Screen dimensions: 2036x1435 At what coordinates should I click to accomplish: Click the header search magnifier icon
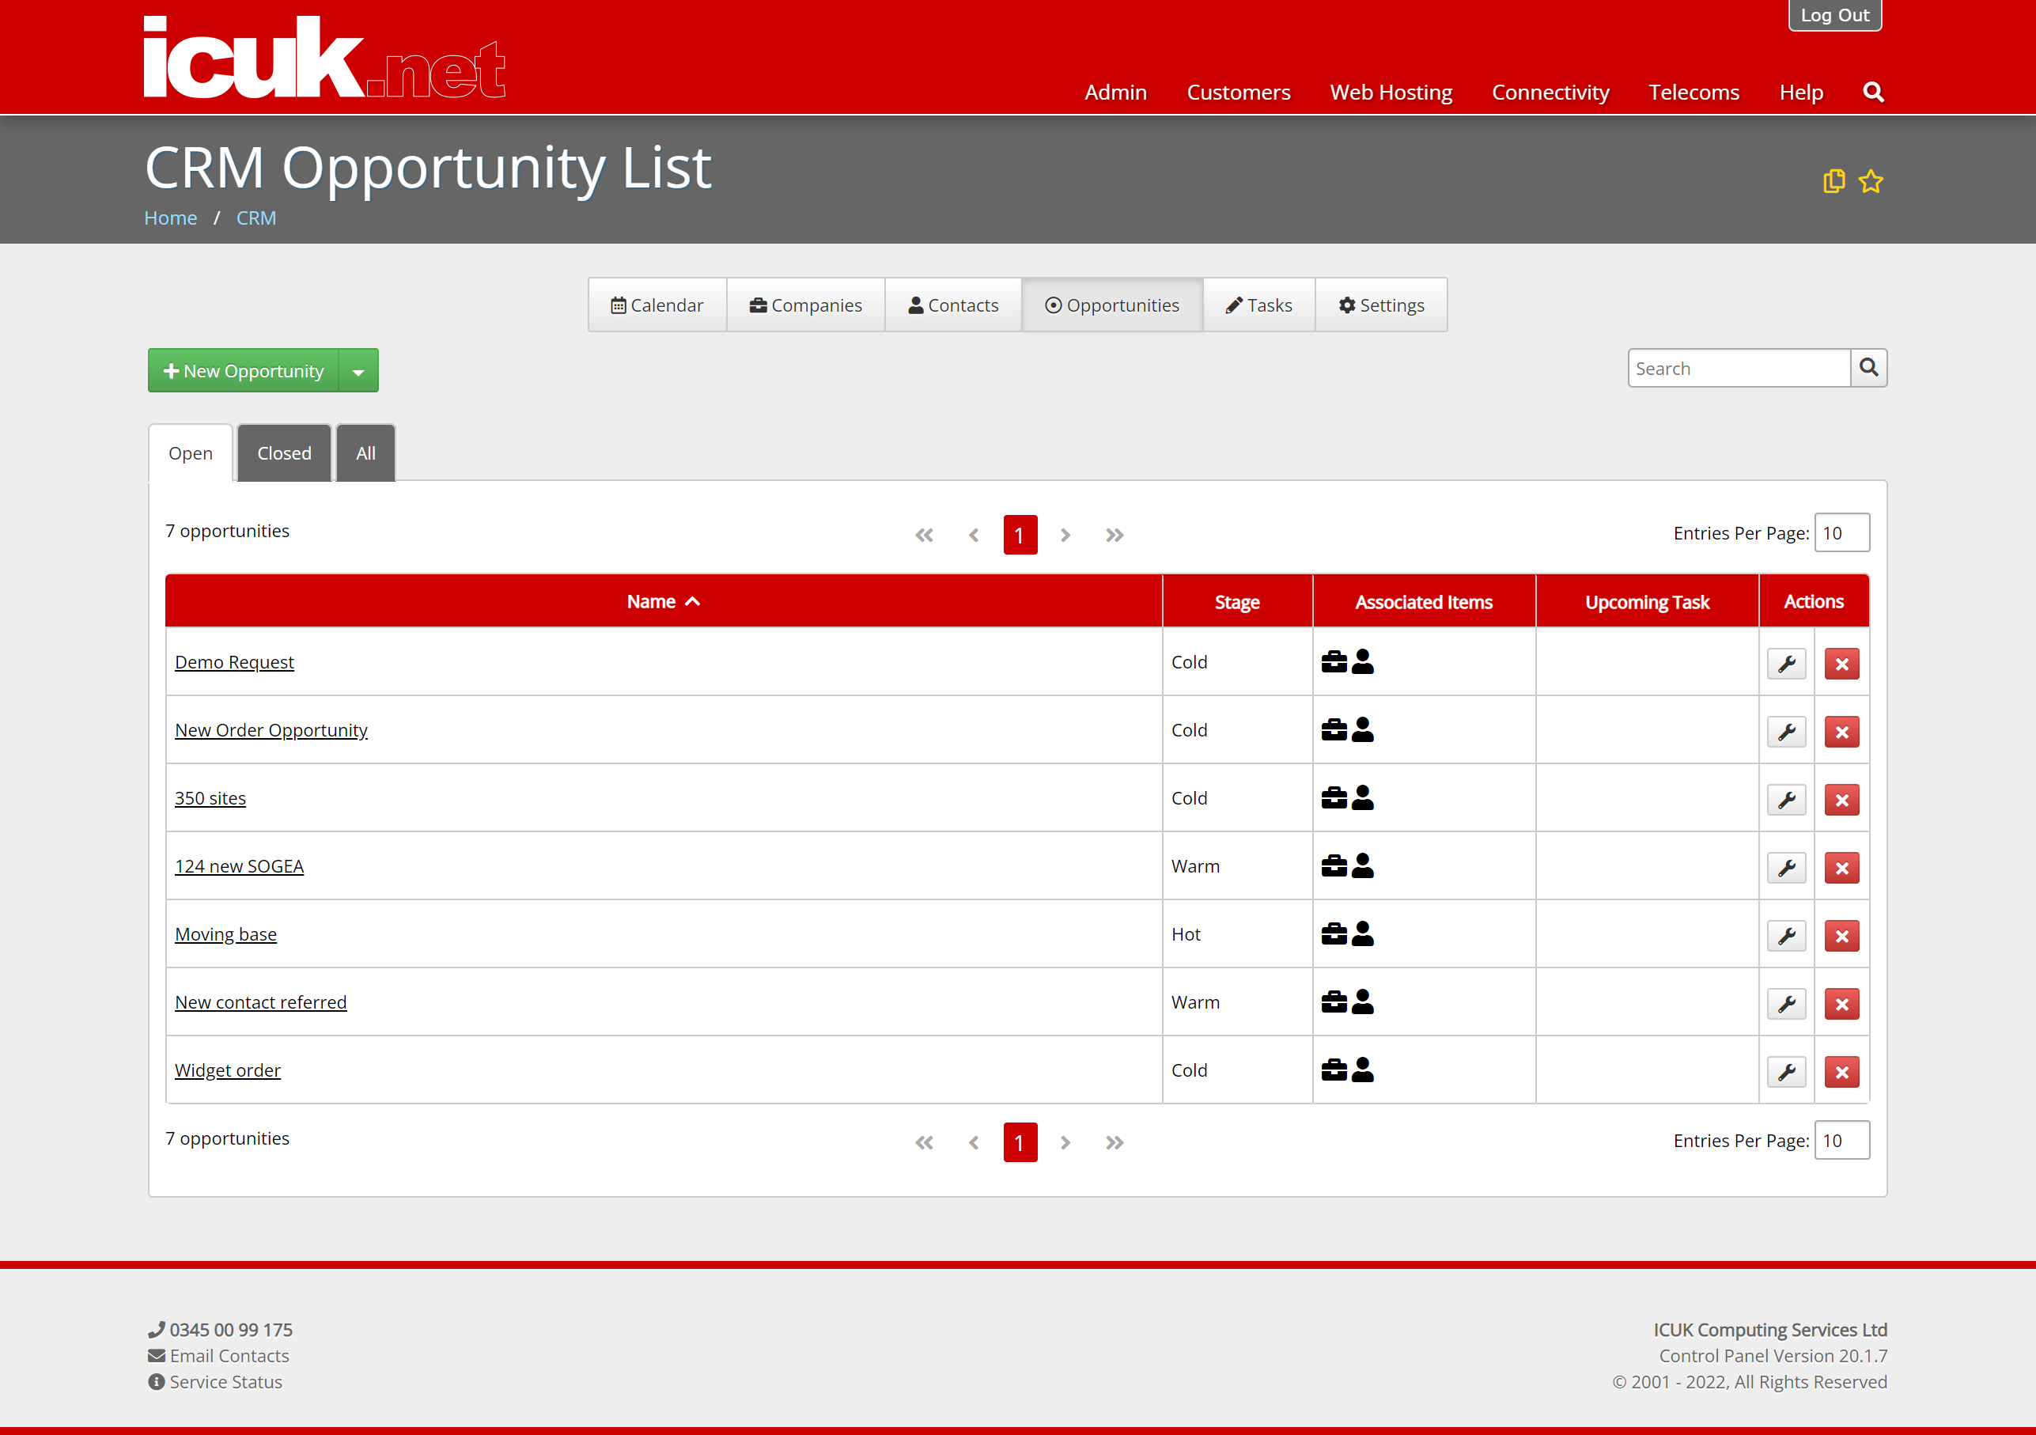pos(1873,93)
